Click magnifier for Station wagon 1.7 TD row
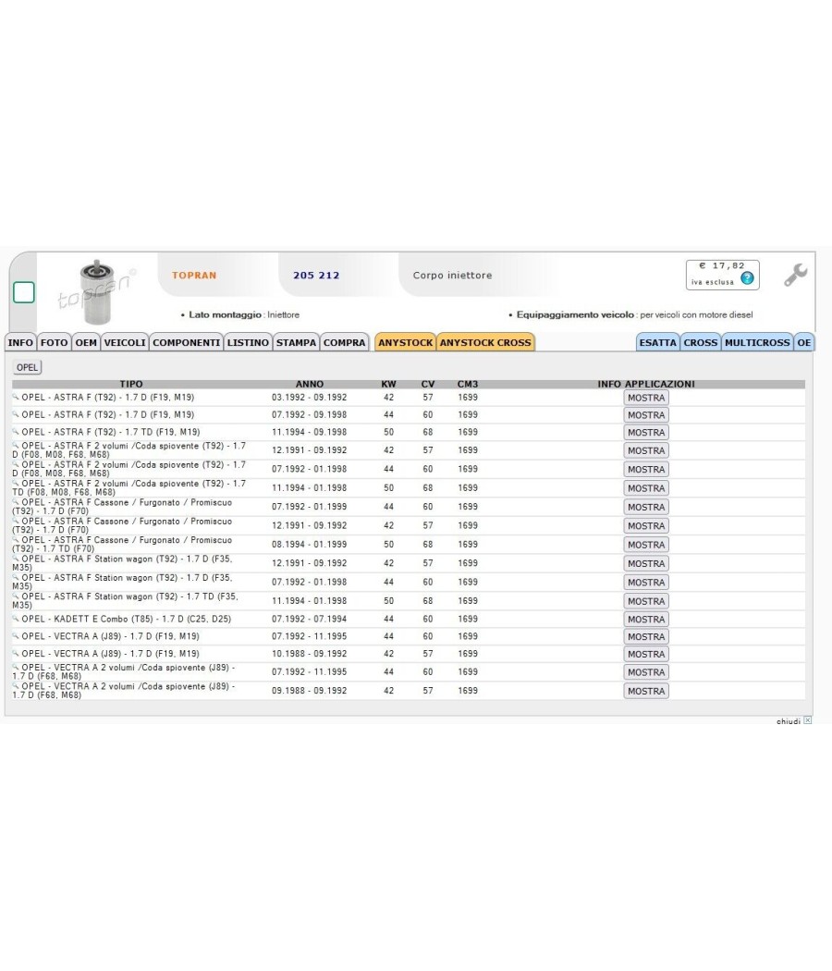The width and height of the screenshot is (832, 971). (x=16, y=596)
